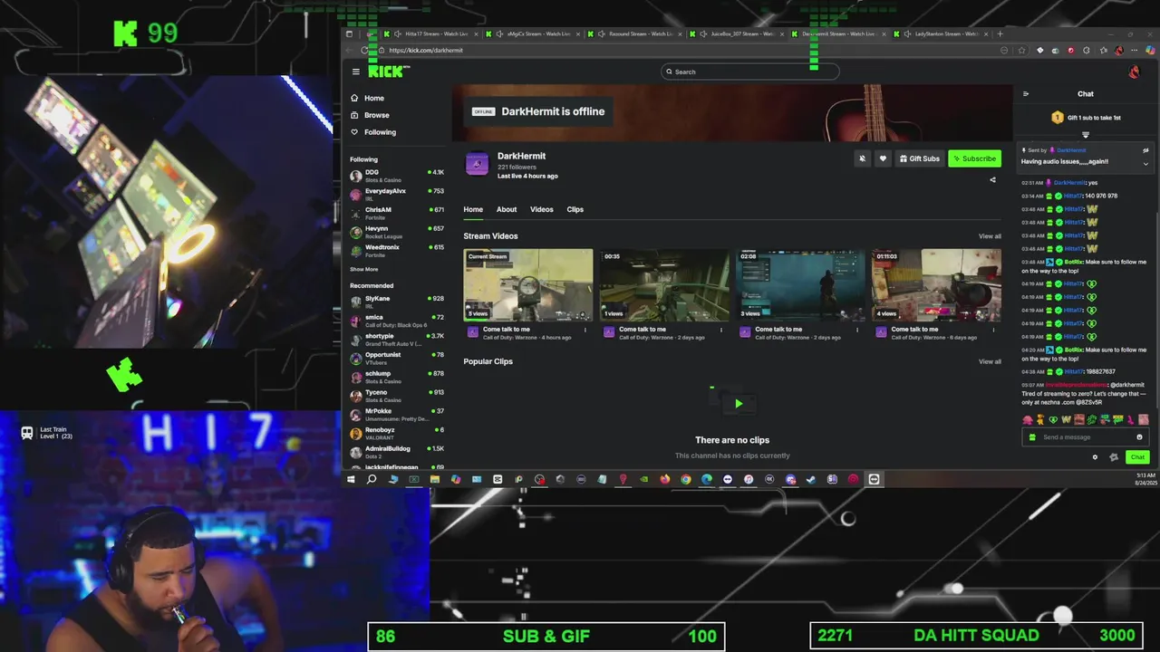Viewport: 1160px width, 652px height.
Task: Open chat settings gear
Action: pos(1095,457)
